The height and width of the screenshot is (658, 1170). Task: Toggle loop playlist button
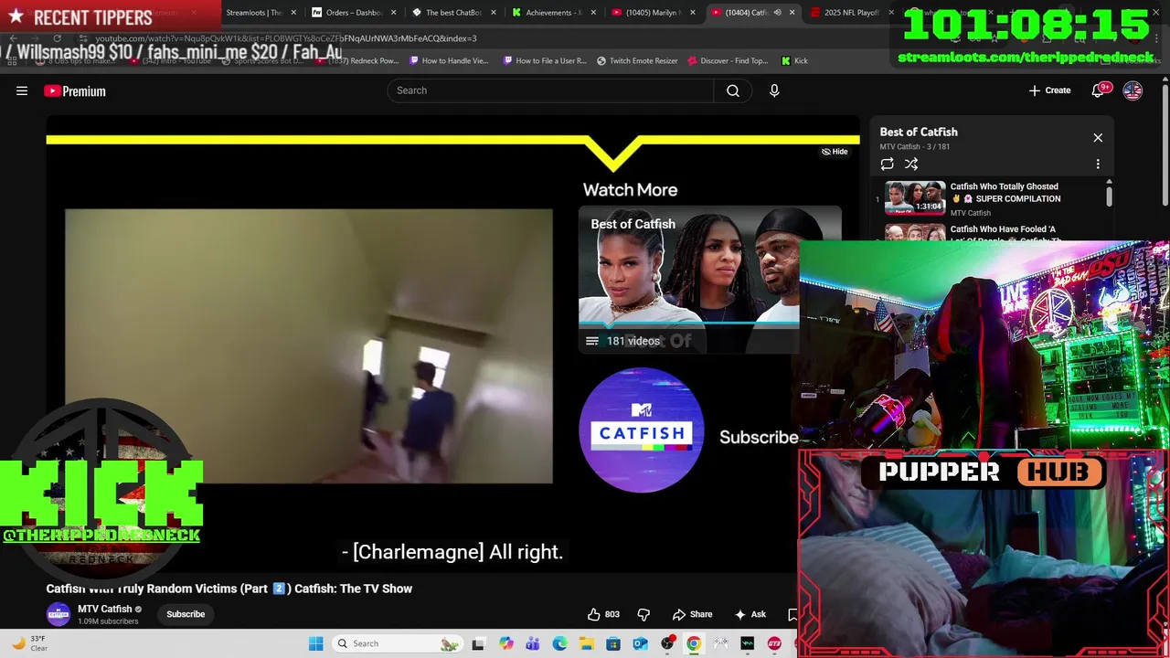887,164
